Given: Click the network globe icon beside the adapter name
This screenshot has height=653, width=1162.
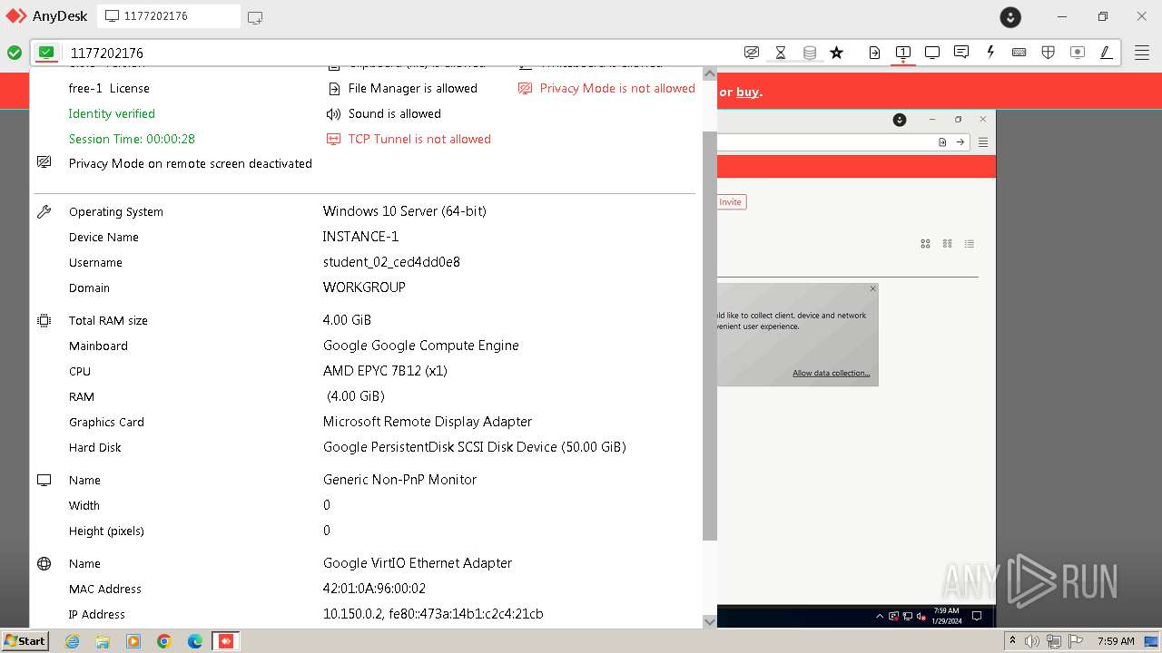Looking at the screenshot, I should (44, 563).
